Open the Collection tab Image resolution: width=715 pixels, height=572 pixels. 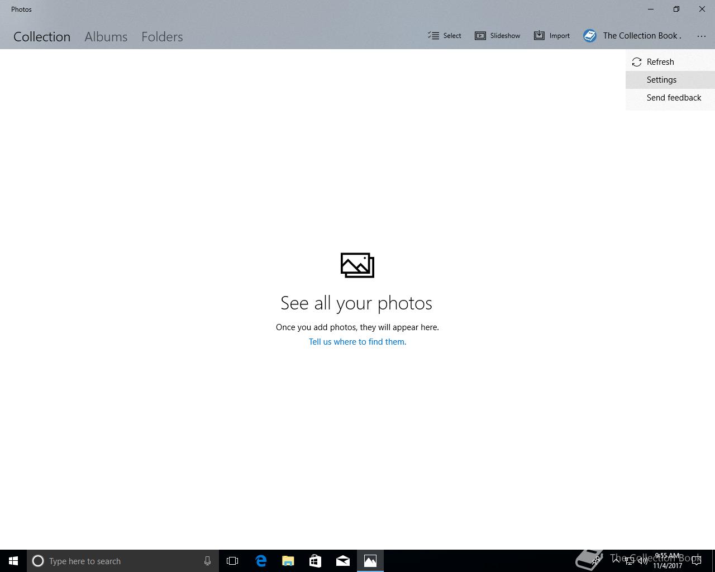42,37
